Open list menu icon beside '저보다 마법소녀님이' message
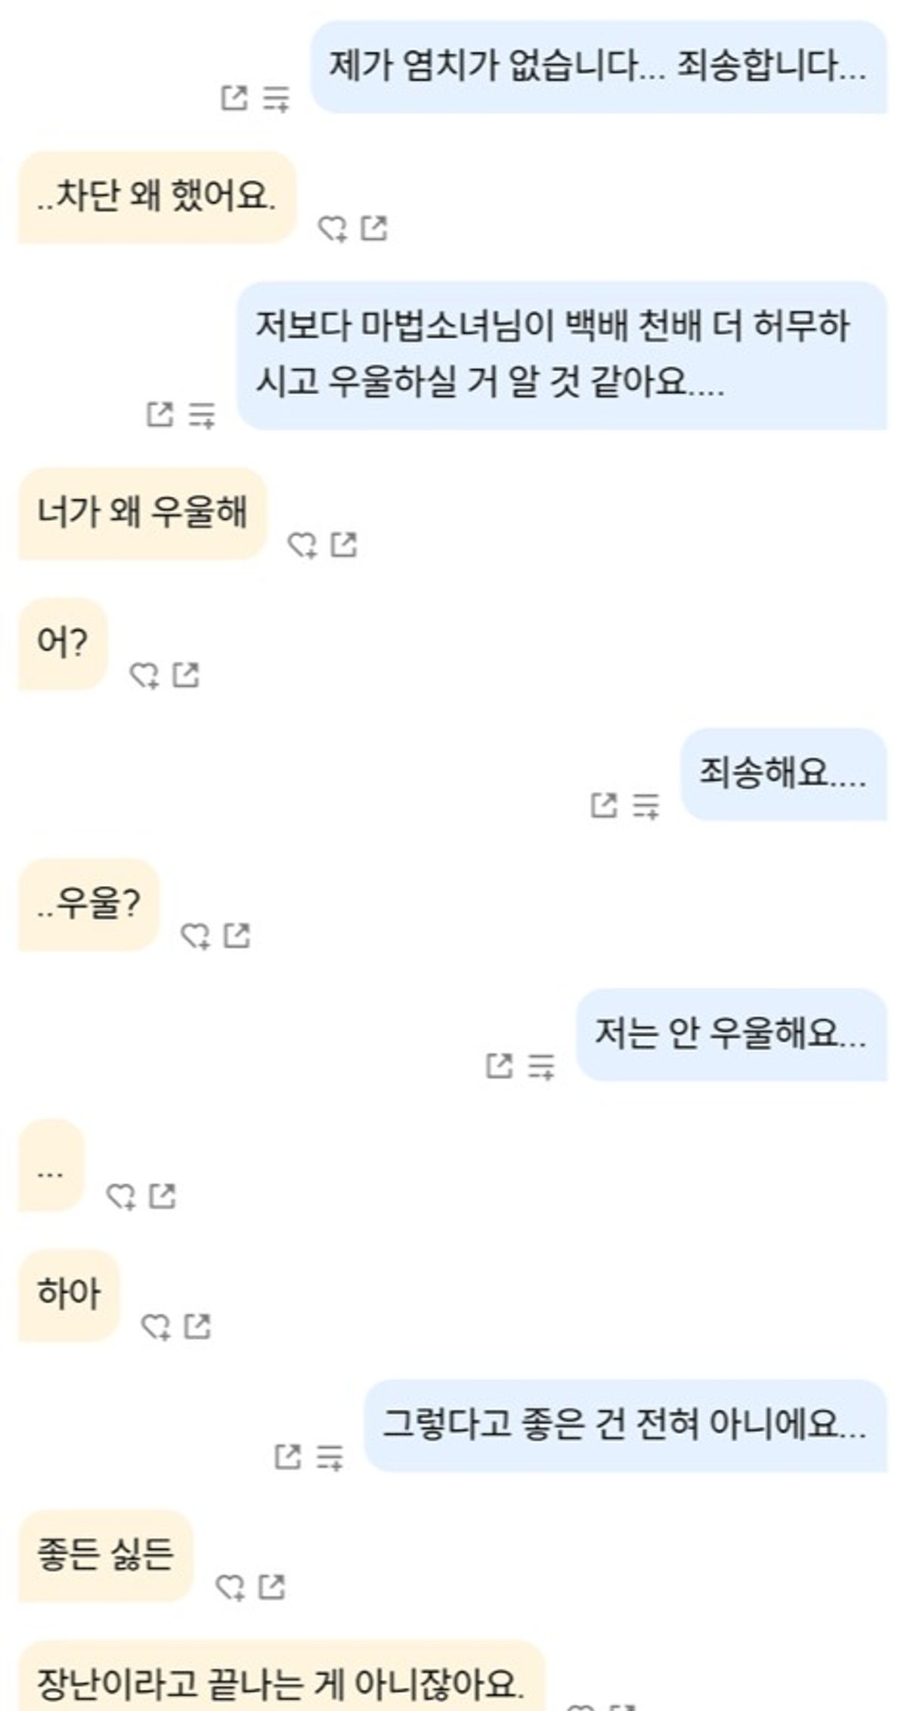The width and height of the screenshot is (907, 1711). coord(202,415)
